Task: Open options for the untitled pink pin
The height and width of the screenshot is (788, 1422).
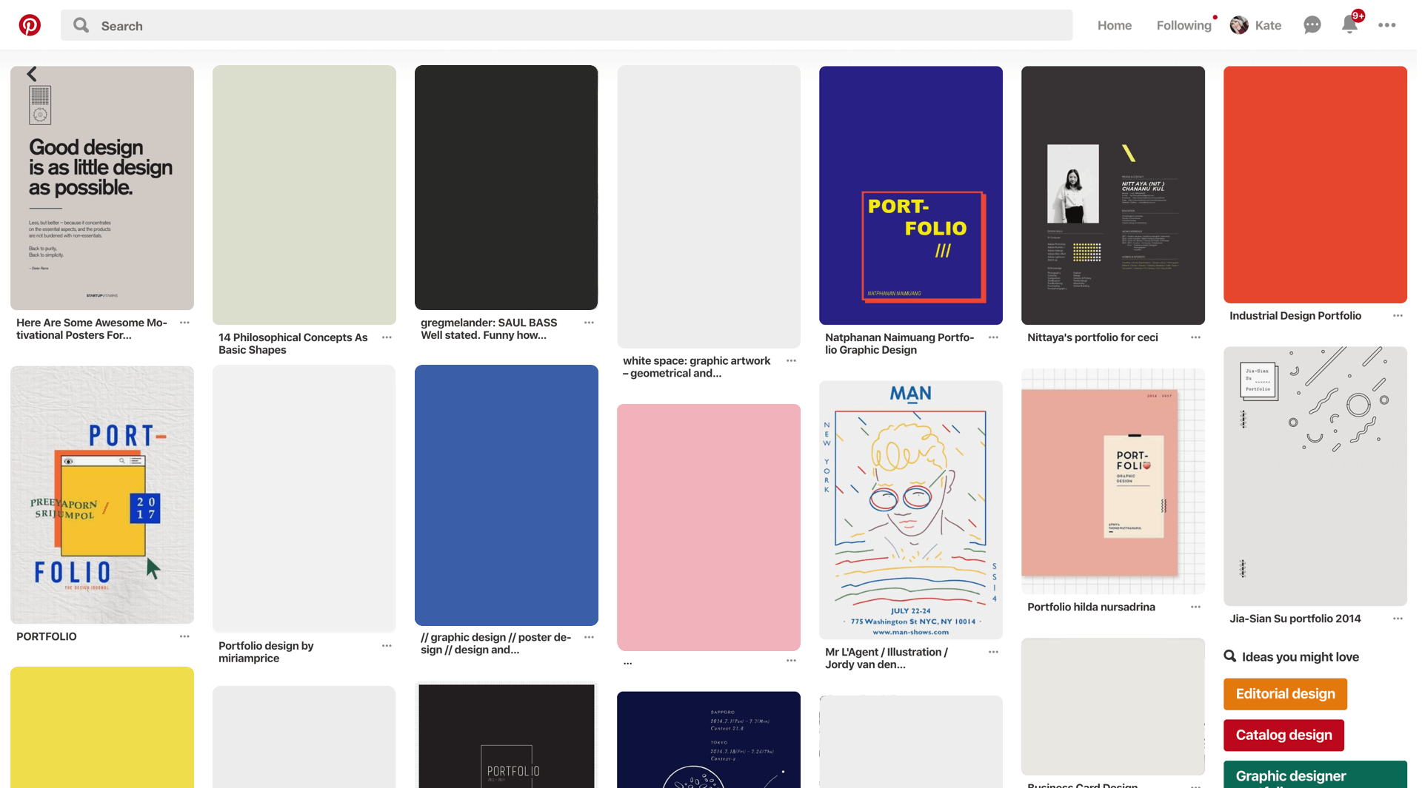Action: (791, 661)
